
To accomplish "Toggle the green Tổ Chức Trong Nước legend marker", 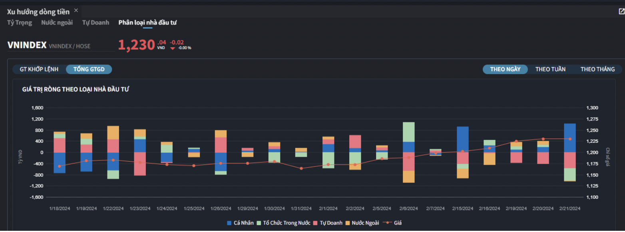I will [259, 223].
